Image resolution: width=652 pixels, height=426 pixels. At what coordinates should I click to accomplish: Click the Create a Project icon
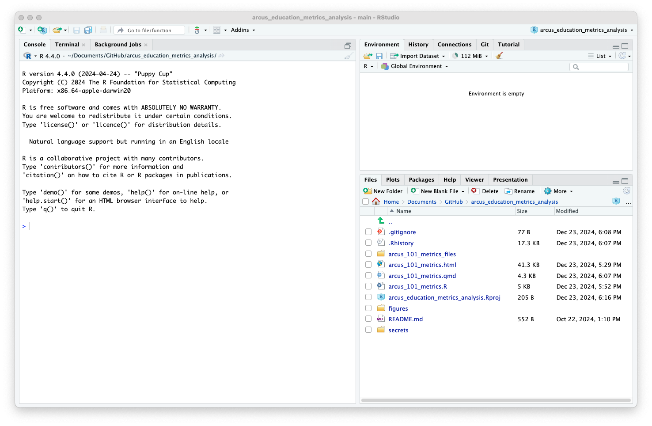(x=42, y=30)
